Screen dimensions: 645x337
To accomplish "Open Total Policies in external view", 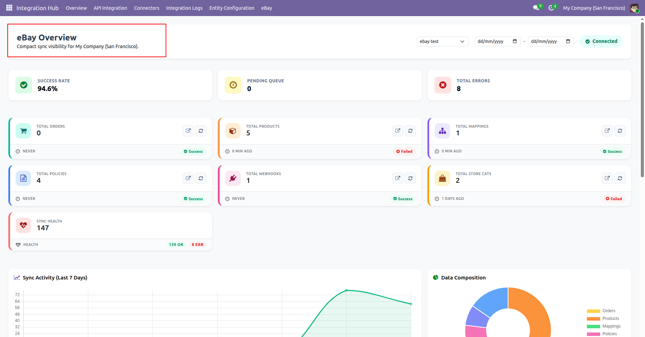I will pyautogui.click(x=188, y=178).
